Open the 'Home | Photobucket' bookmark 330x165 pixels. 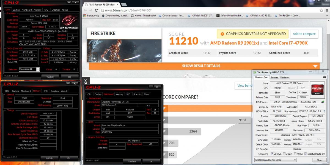(144, 16)
